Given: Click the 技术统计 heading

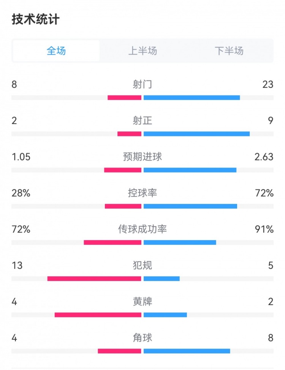Looking at the screenshot, I should click(x=36, y=19).
